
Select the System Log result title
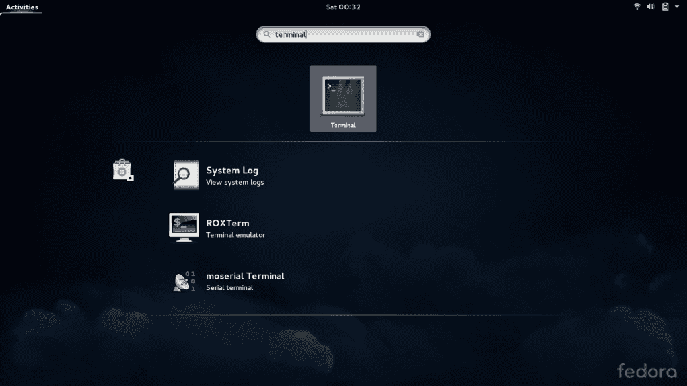pos(232,171)
